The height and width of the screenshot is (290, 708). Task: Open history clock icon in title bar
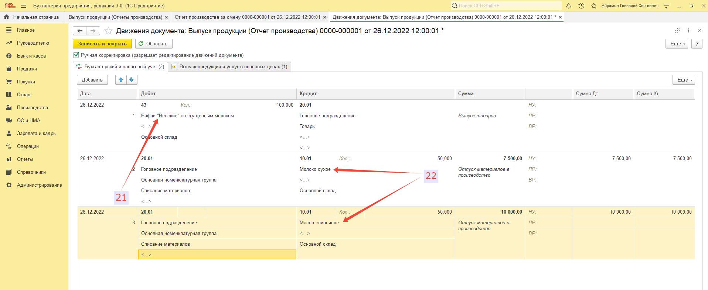coord(581,6)
